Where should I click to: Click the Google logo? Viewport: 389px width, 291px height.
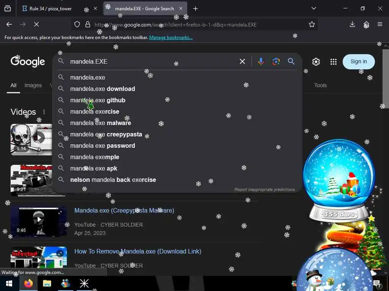[28, 62]
